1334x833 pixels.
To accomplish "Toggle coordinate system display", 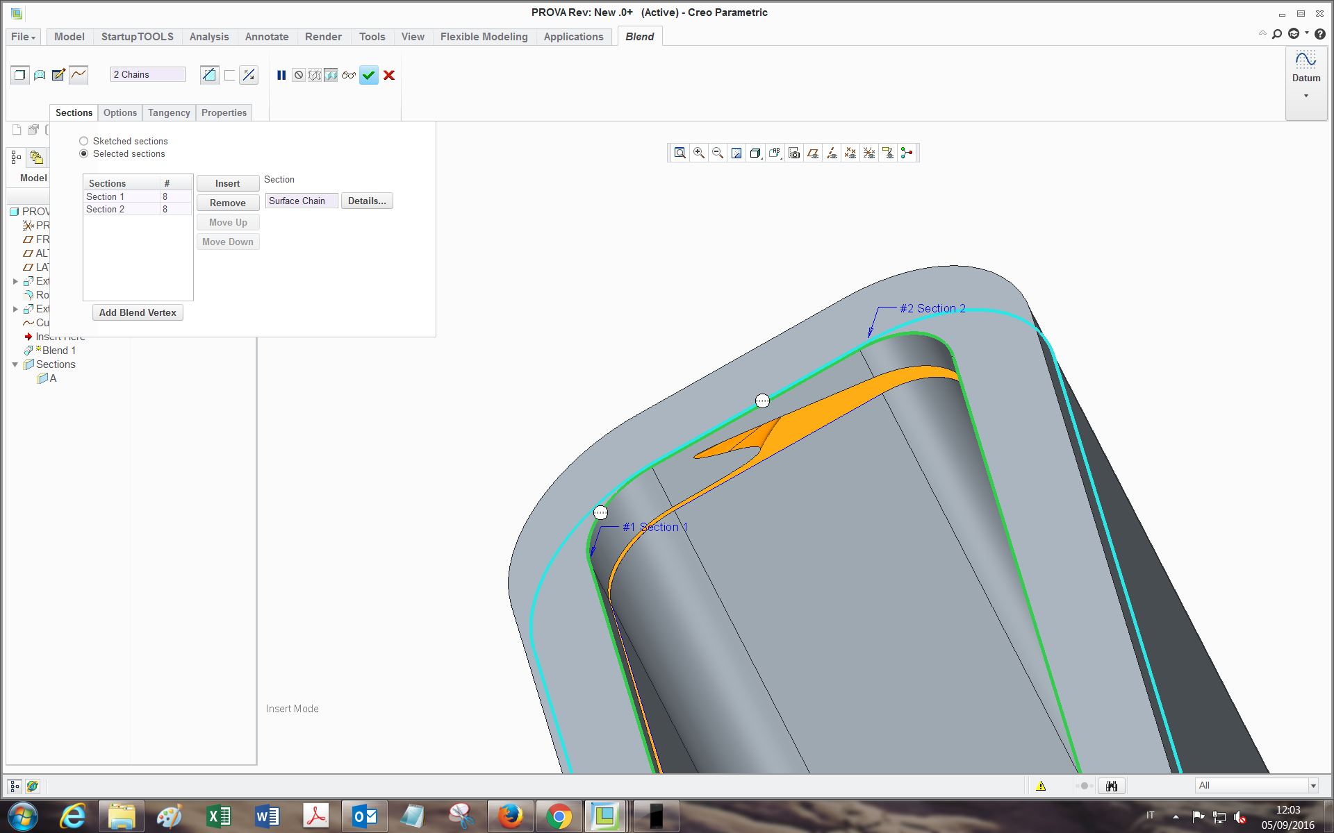I will (869, 153).
